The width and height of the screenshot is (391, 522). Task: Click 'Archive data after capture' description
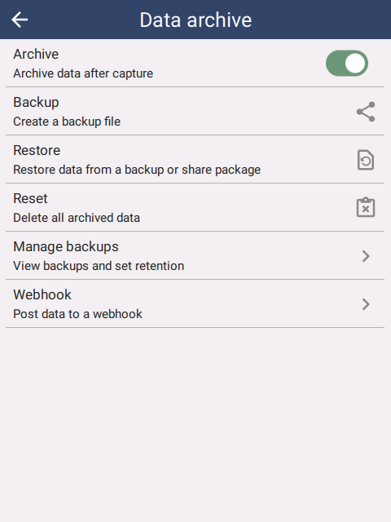(83, 73)
